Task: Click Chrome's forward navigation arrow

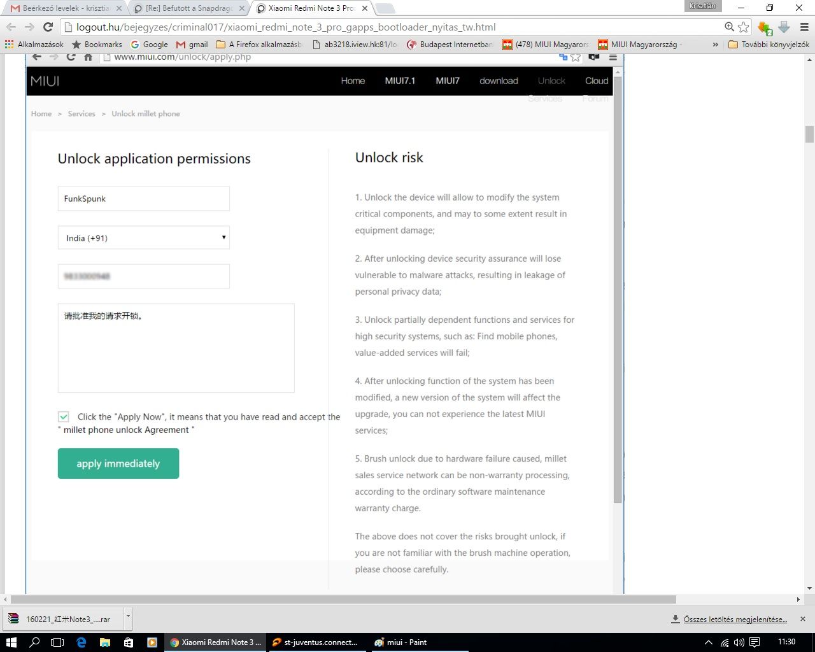Action: pos(29,27)
